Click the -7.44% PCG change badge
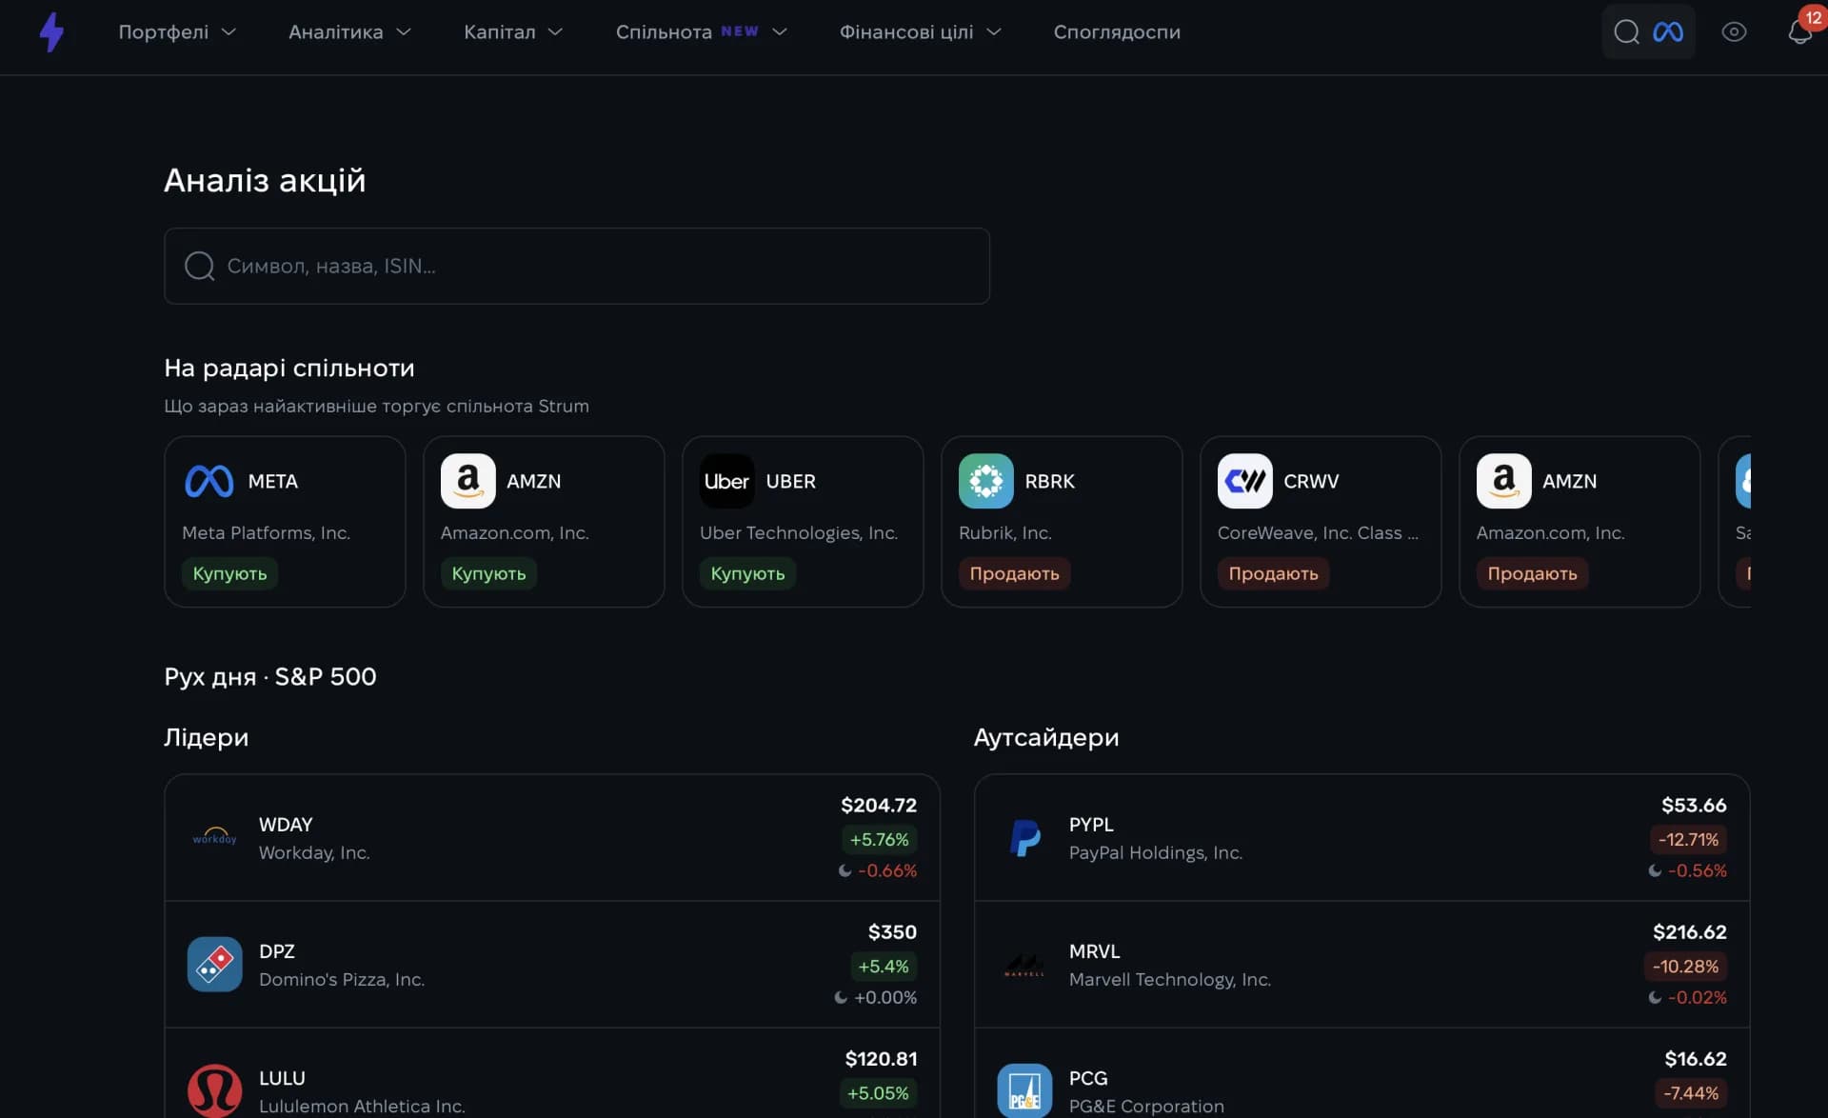 pyautogui.click(x=1690, y=1092)
